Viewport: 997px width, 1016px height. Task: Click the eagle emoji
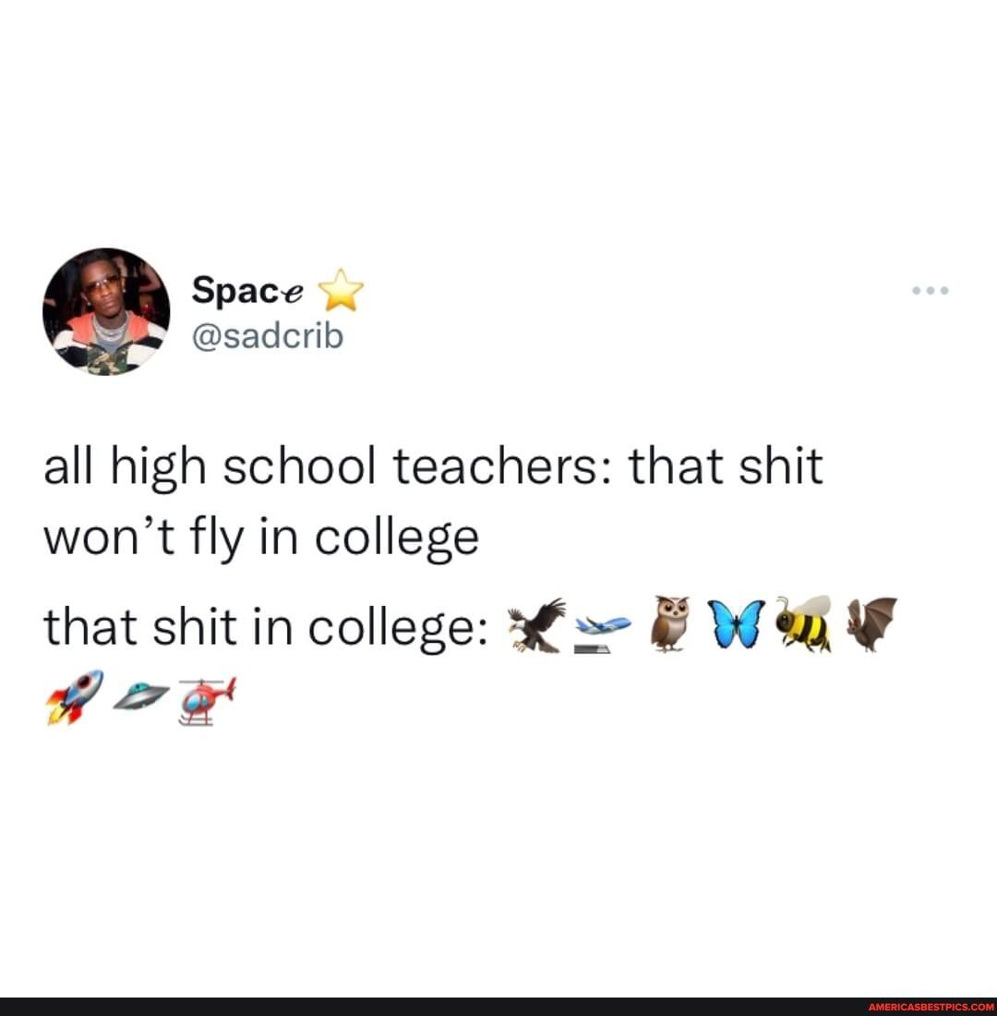coord(536,625)
